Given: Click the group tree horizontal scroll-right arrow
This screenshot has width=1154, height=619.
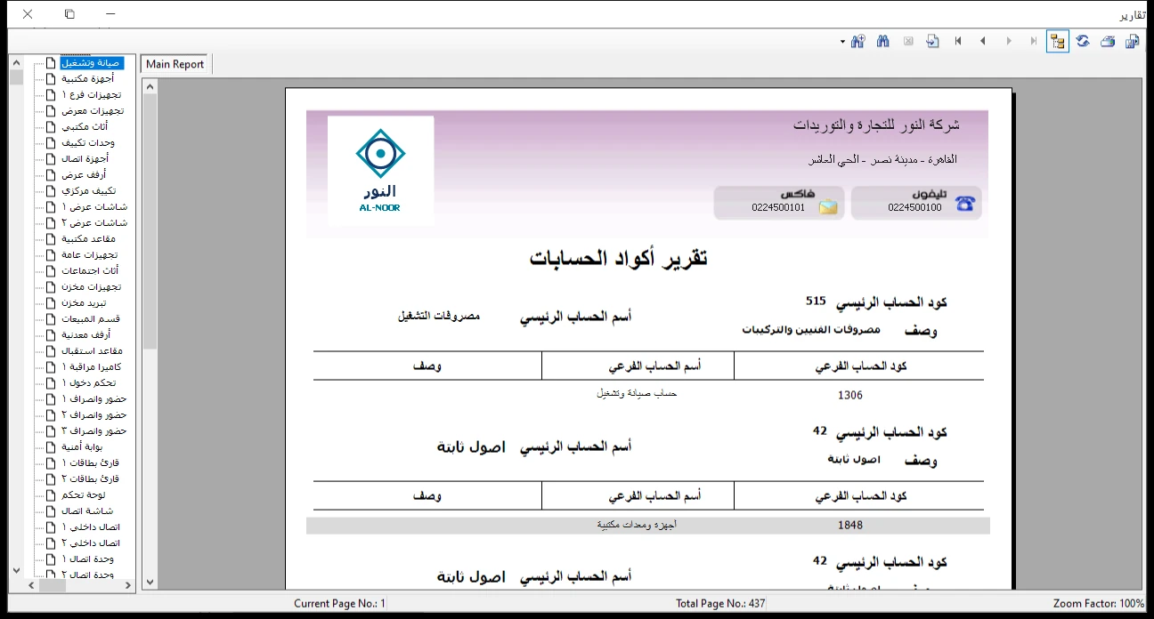Looking at the screenshot, I should point(128,585).
